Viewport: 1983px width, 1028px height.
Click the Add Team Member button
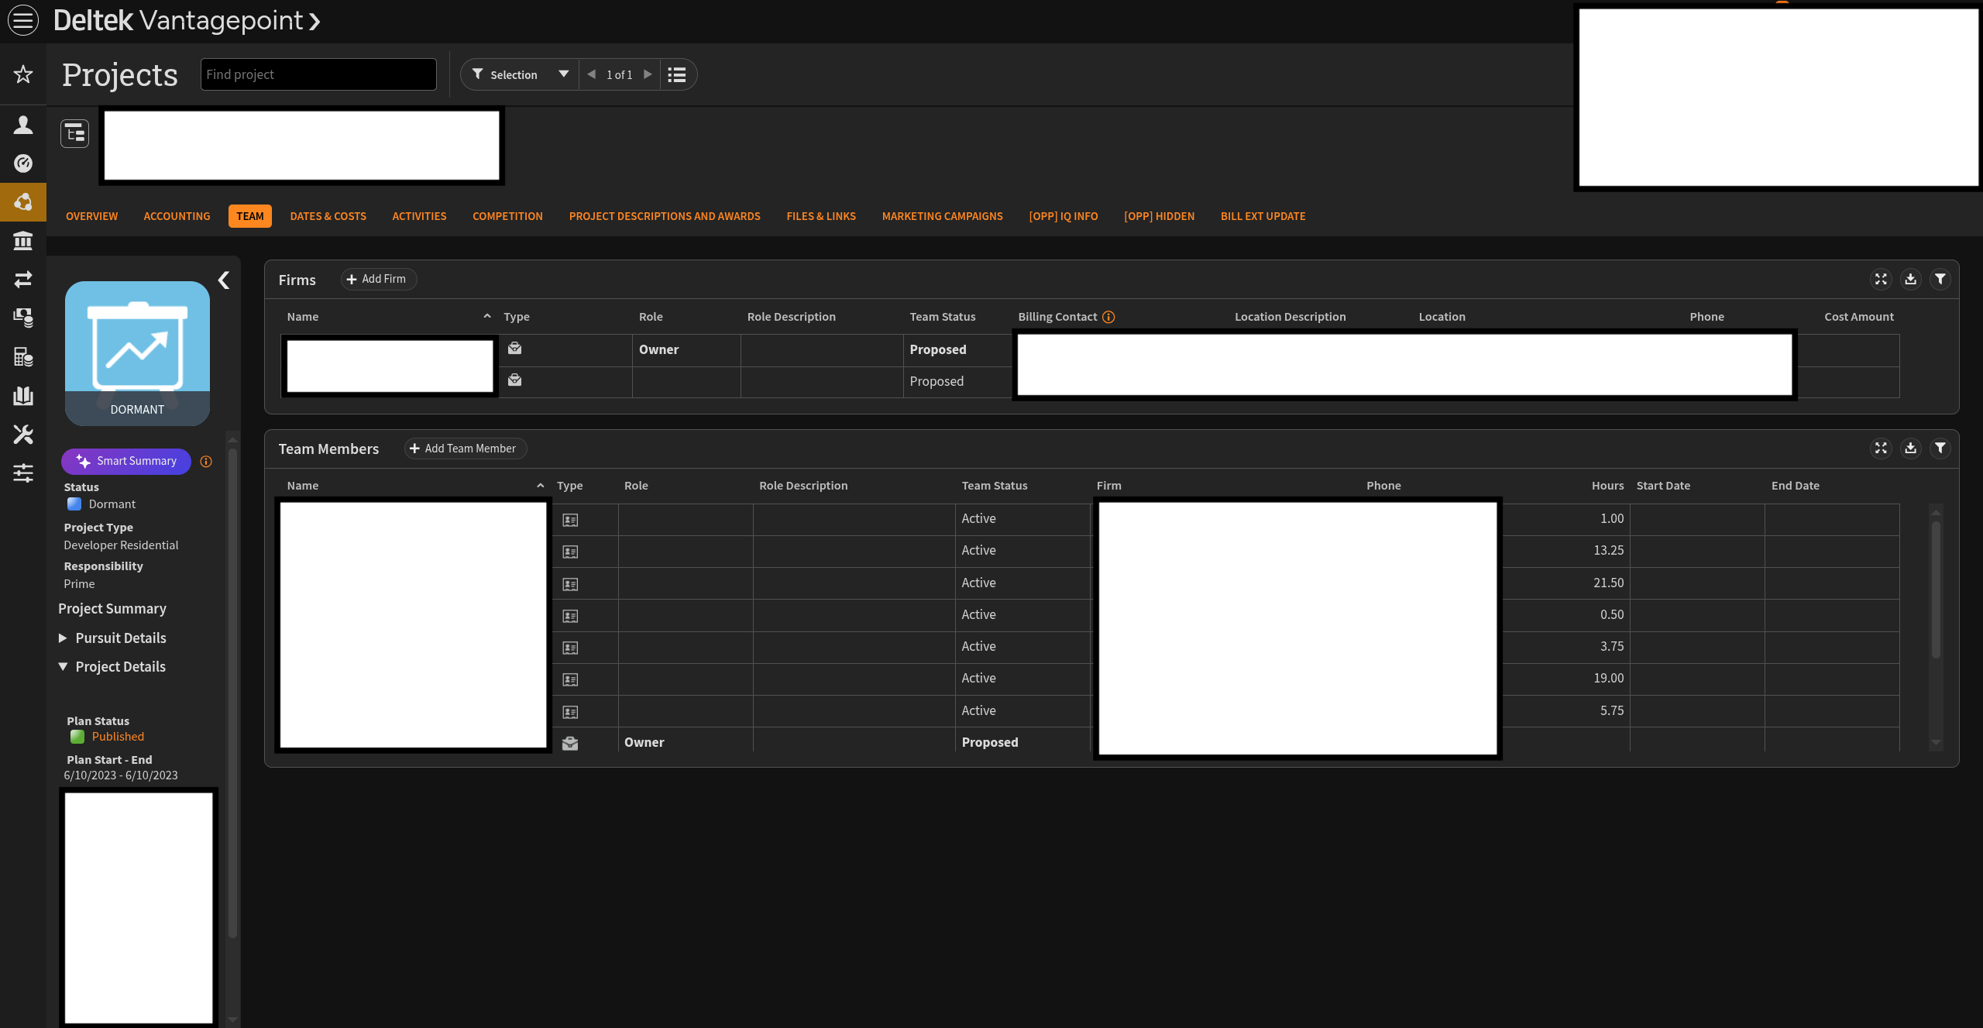point(464,449)
